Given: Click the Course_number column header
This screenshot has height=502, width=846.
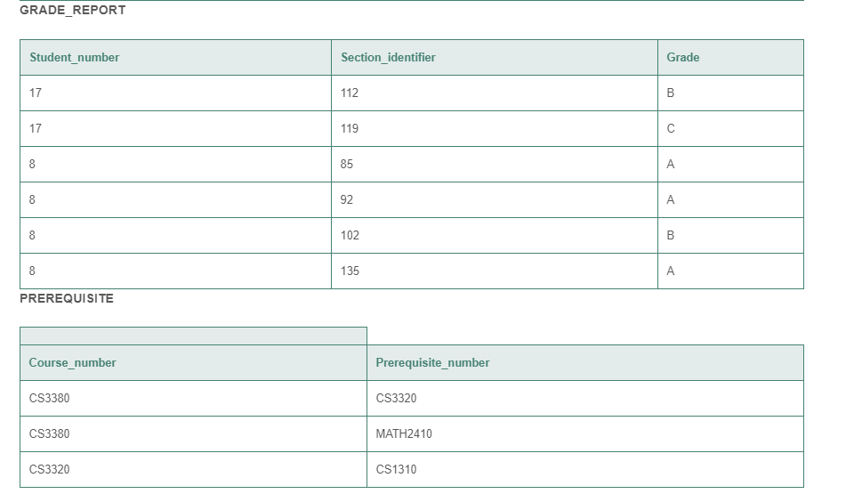Looking at the screenshot, I should point(72,362).
